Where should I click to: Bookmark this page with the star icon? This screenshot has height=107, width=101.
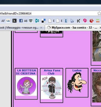99,13
